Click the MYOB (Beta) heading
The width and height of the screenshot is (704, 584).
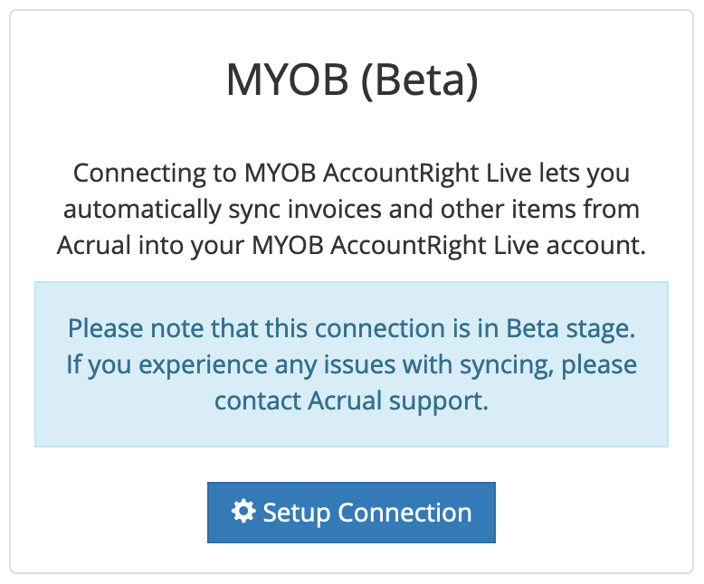351,82
